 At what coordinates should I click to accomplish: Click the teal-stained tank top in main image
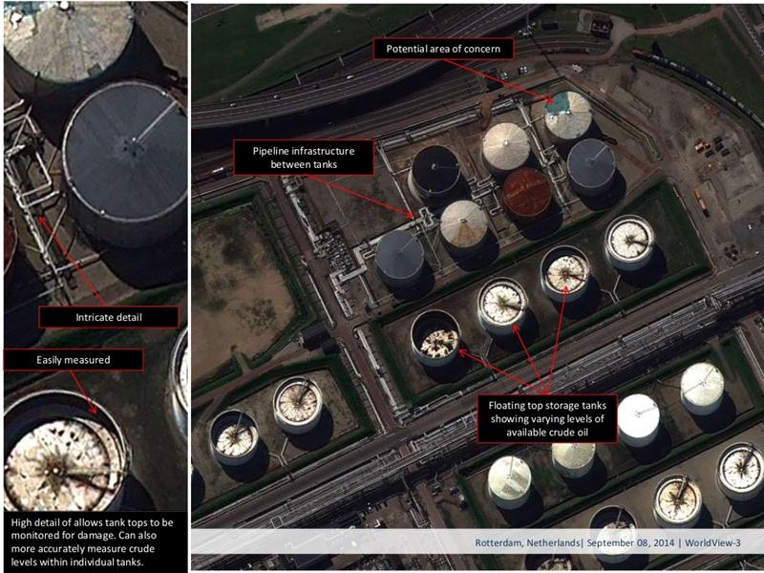tap(567, 116)
